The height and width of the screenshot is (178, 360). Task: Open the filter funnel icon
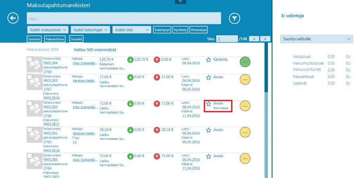coord(234,18)
